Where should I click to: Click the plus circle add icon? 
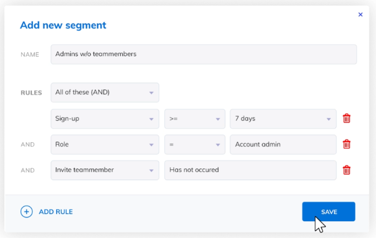pyautogui.click(x=26, y=212)
